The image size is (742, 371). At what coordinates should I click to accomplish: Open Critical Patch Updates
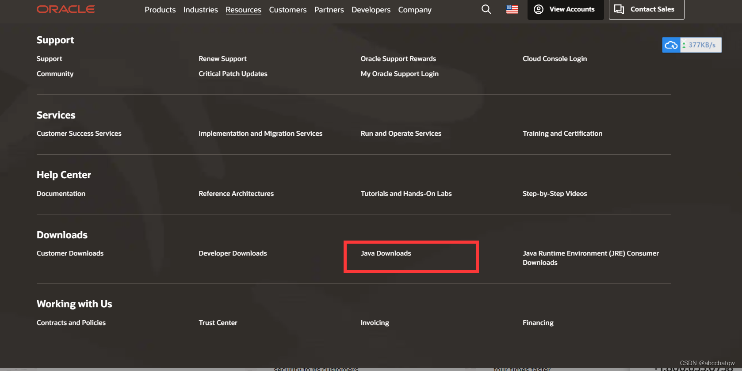[x=233, y=74]
